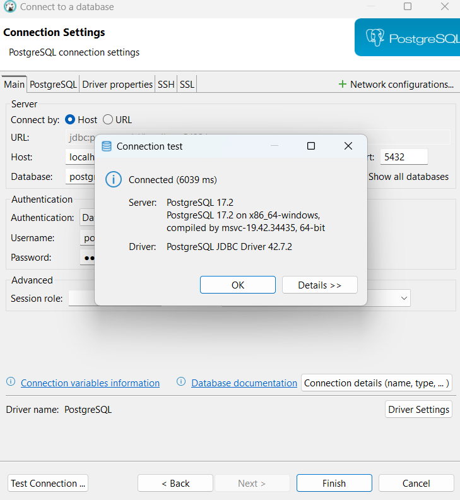Open the dropdown arrow in Advanced section
Viewport: 460px width, 500px height.
click(404, 298)
